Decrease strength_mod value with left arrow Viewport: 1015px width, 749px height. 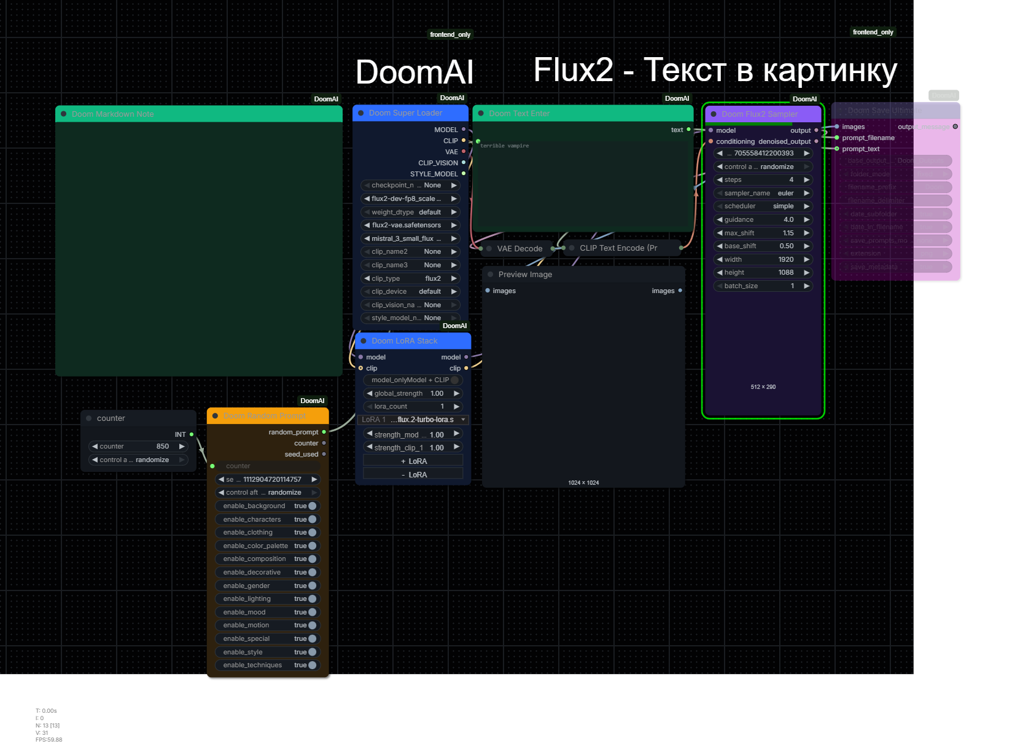(x=370, y=434)
